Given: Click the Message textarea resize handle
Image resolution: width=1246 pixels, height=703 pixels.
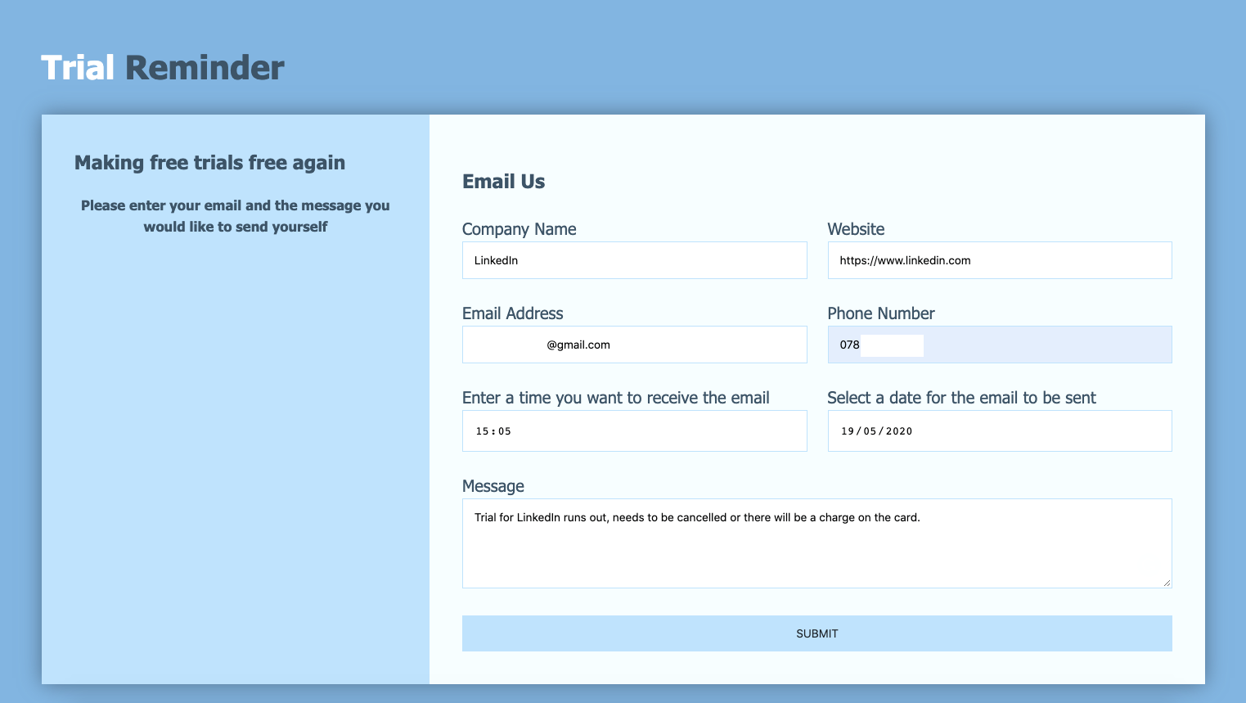Looking at the screenshot, I should 1168,584.
